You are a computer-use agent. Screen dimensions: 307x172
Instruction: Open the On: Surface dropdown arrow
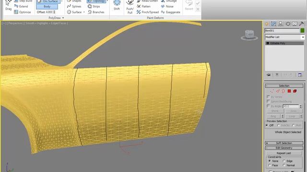click(x=62, y=1)
